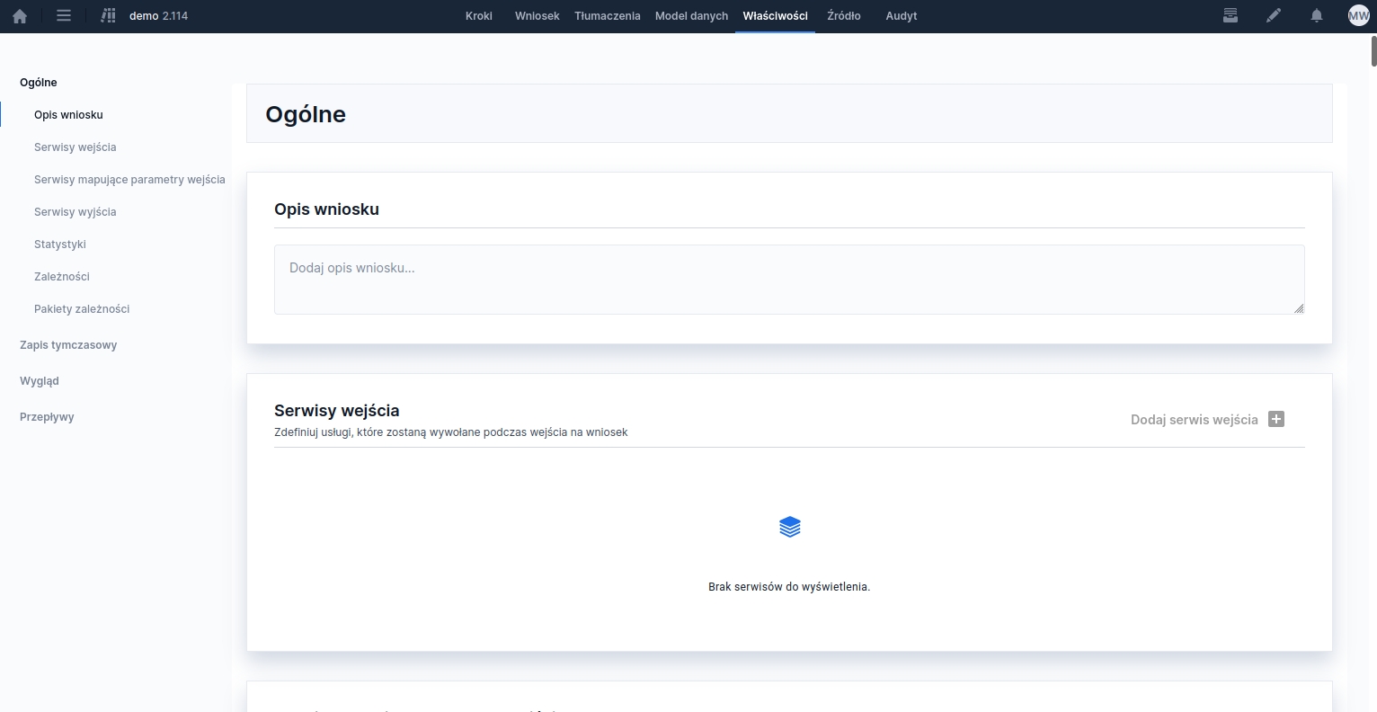Expand the Przepływy sidebar section
The width and height of the screenshot is (1377, 712).
pos(47,417)
